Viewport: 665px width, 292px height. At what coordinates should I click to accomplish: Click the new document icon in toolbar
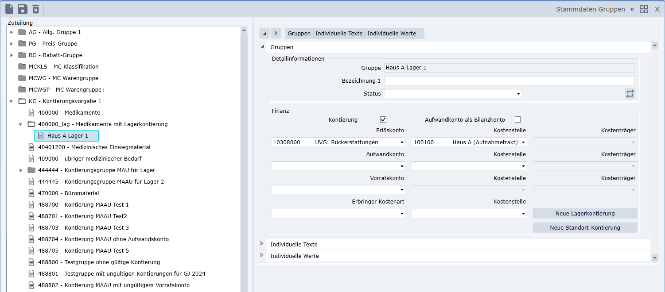[9, 9]
